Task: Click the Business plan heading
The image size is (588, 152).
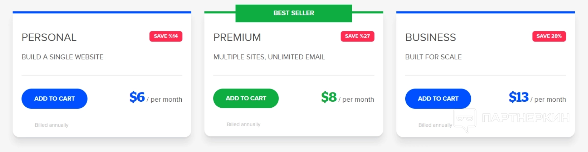Action: click(431, 37)
